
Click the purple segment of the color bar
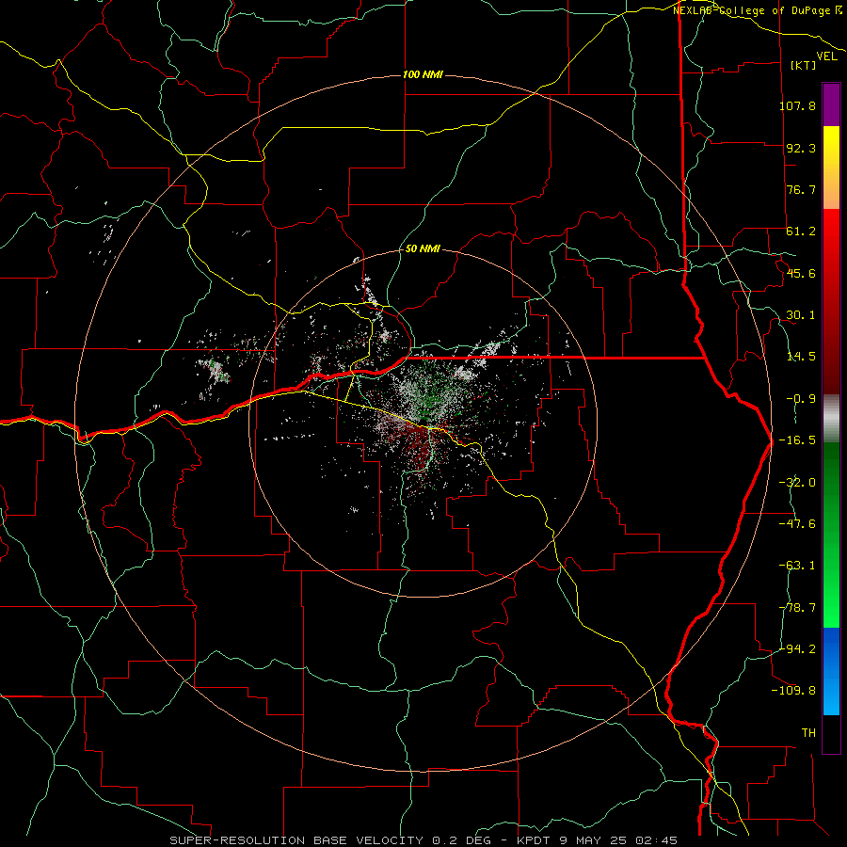click(x=831, y=104)
